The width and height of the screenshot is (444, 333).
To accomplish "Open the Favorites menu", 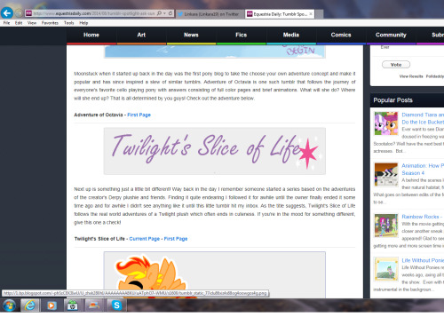I will (x=50, y=23).
